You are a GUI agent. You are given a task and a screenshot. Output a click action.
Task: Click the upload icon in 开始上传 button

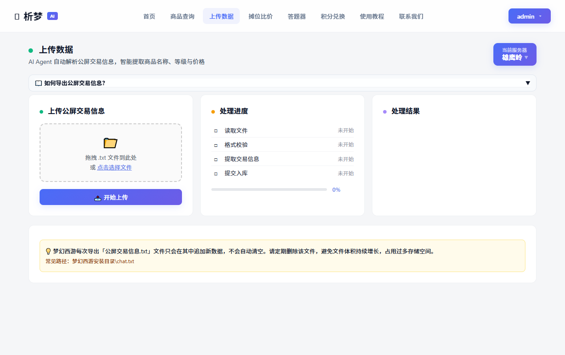(x=98, y=197)
